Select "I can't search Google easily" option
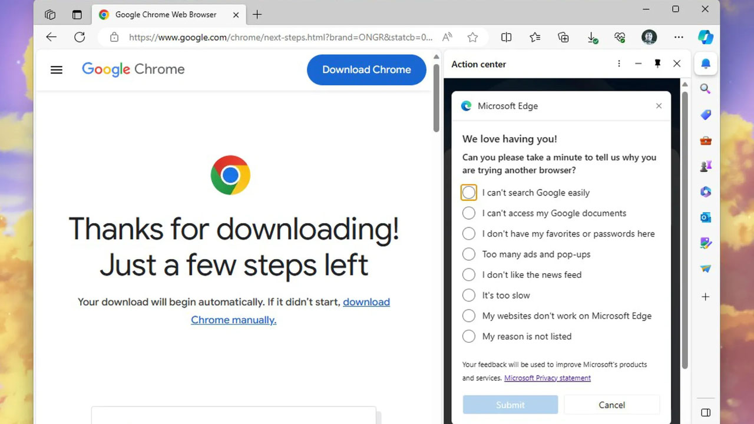The image size is (754, 424). [x=469, y=193]
